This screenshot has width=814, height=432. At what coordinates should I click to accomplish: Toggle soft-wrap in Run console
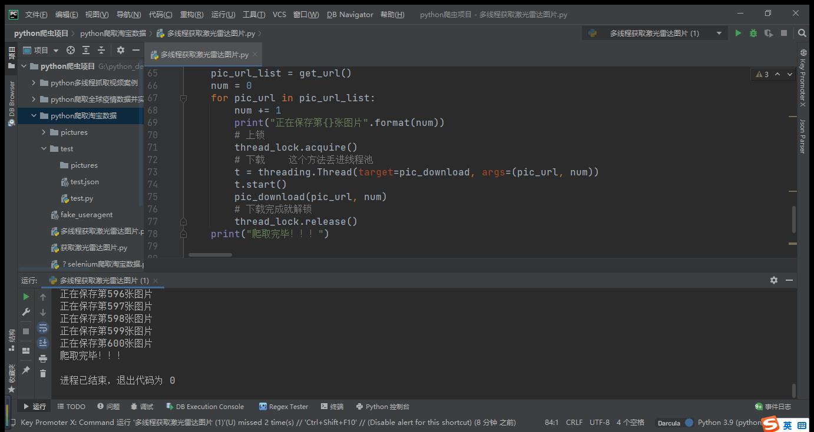click(x=43, y=328)
